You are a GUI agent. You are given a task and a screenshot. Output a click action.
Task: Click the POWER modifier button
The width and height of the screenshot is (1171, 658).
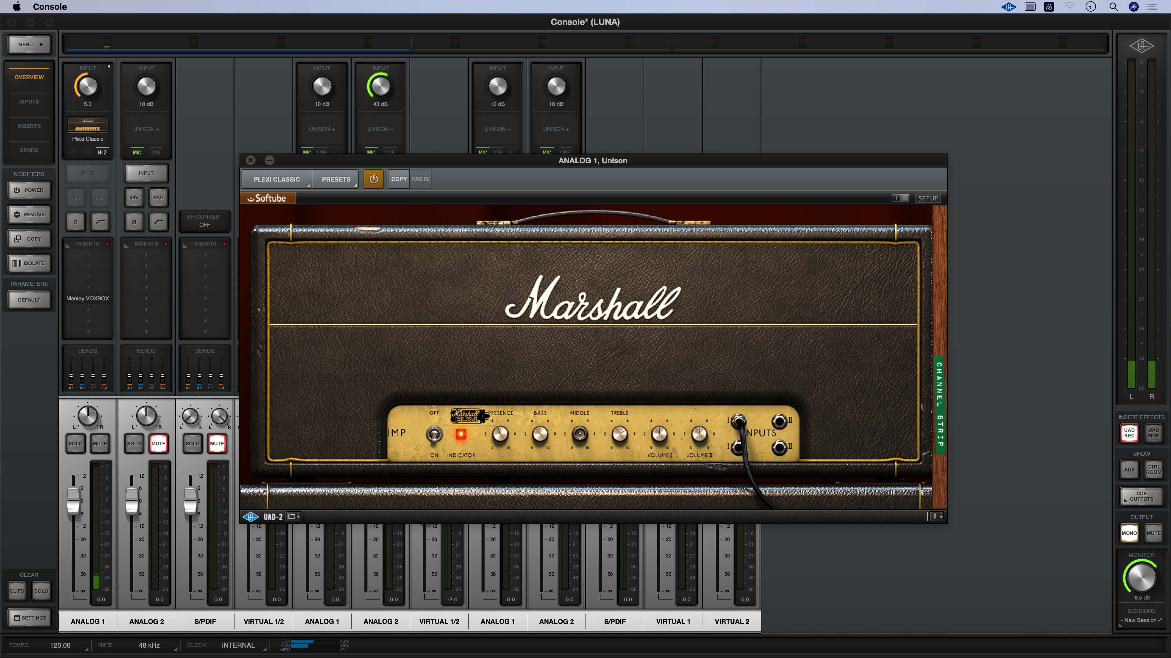(x=30, y=190)
